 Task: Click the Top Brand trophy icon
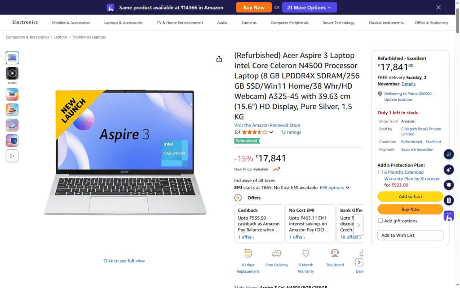pos(335,253)
